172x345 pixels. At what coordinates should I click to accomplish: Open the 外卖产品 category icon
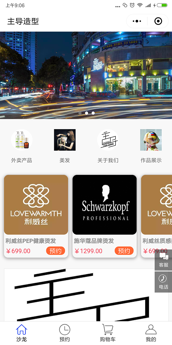point(21,140)
